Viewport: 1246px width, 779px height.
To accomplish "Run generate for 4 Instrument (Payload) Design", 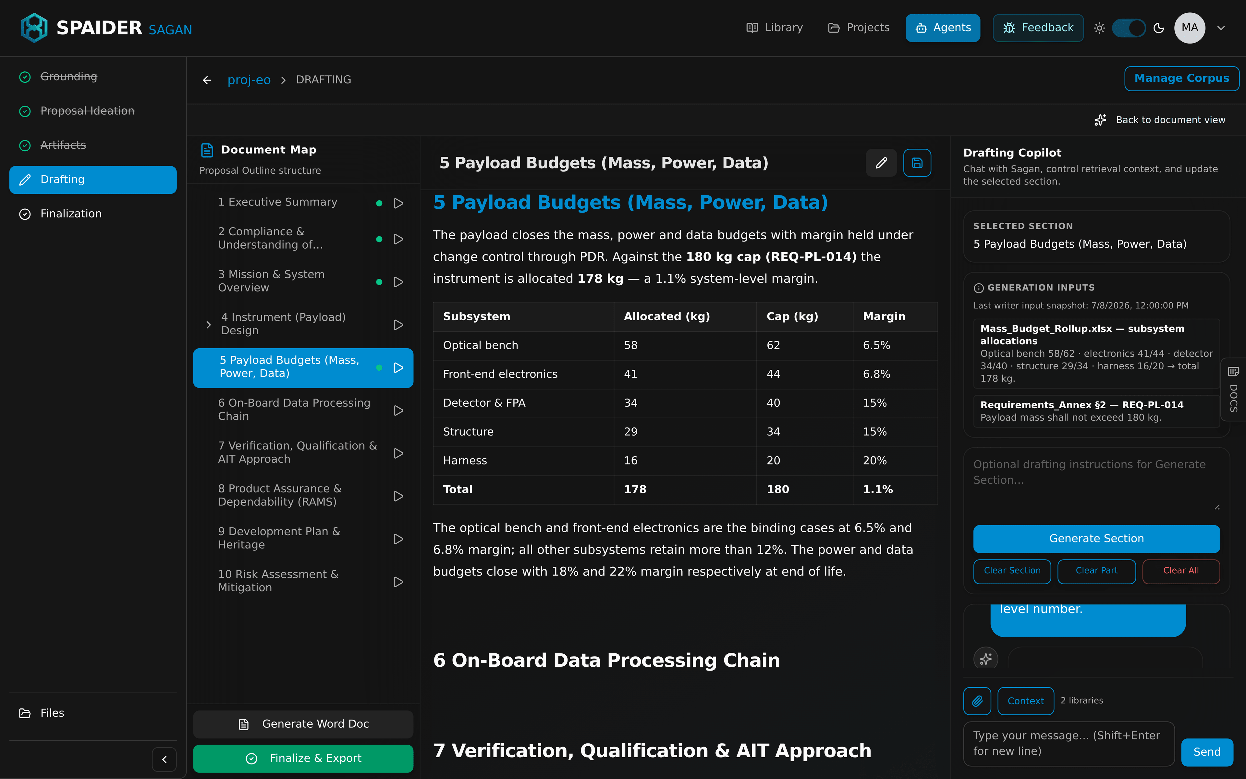I will [x=398, y=325].
